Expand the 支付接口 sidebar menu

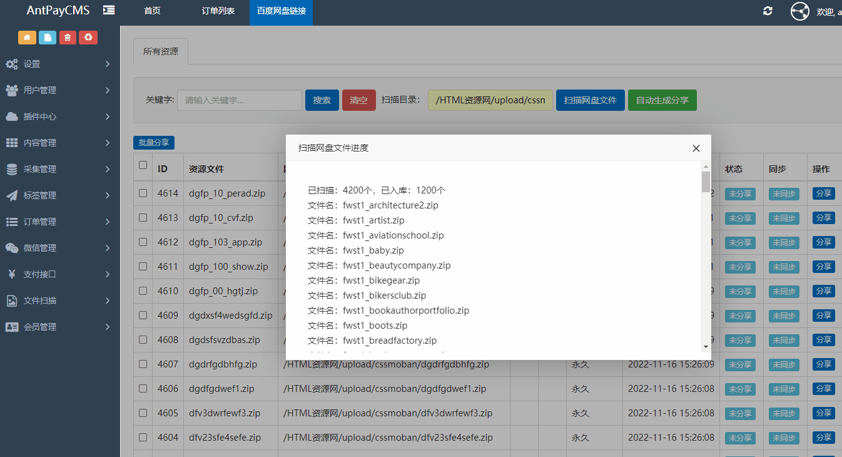[59, 274]
